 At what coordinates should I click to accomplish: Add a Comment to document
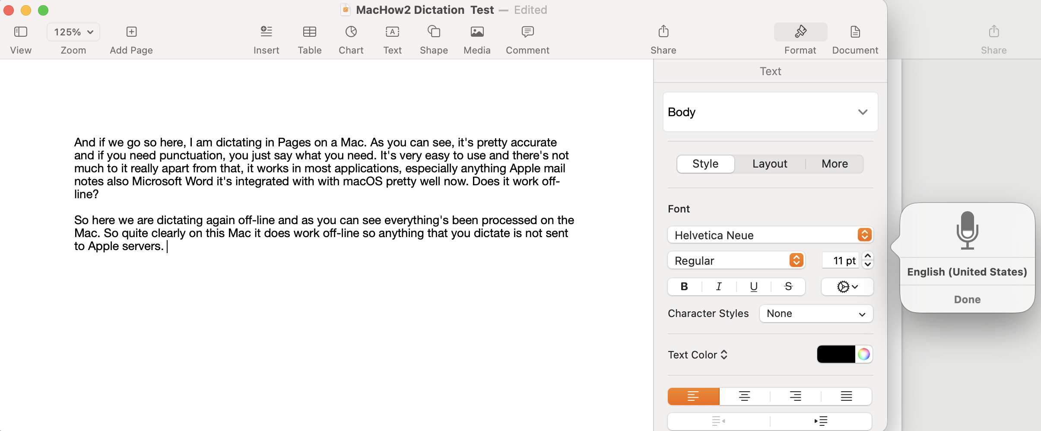pyautogui.click(x=527, y=32)
